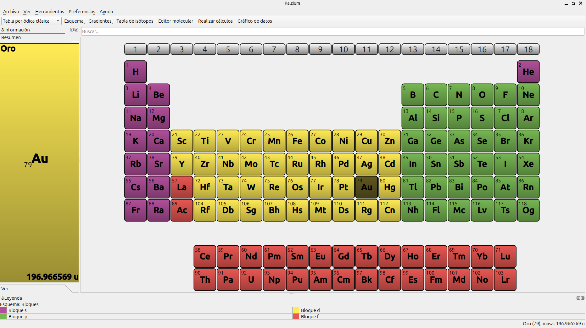
Task: Open the Herramientas menu
Action: [49, 12]
